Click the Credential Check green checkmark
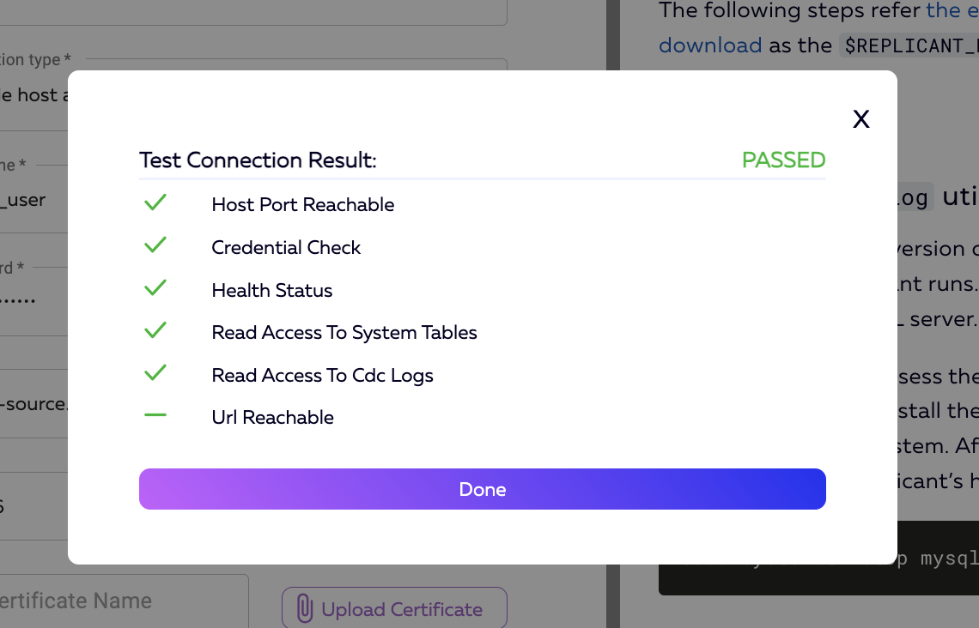This screenshot has height=628, width=979. point(155,246)
